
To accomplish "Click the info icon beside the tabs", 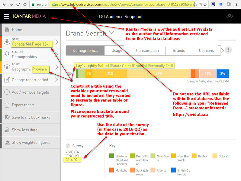I will point(228,50).
